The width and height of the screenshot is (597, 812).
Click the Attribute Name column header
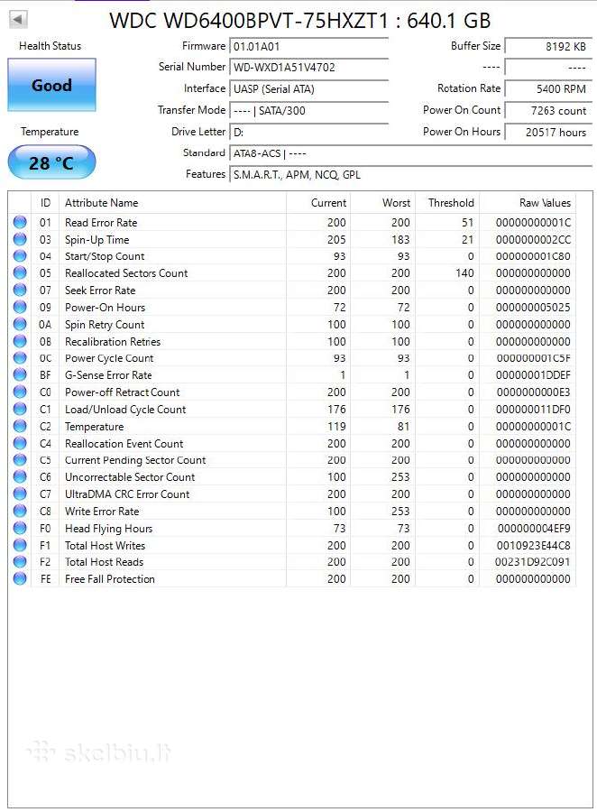(x=173, y=202)
